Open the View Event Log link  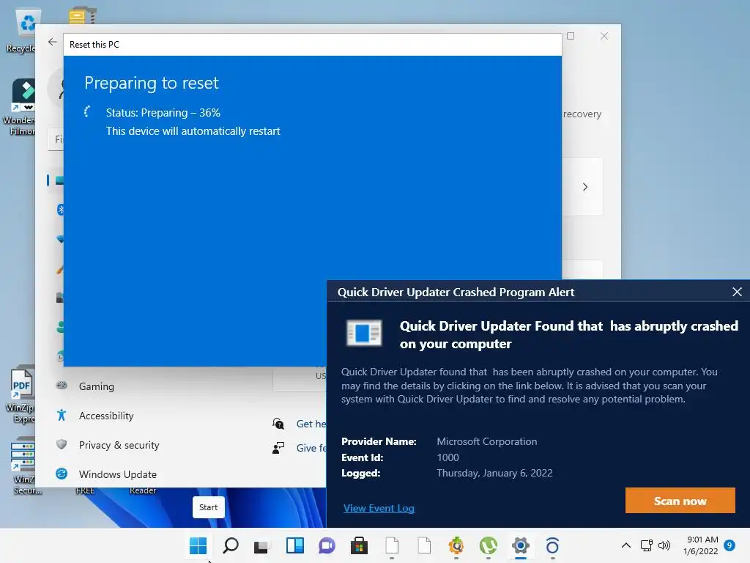(379, 509)
